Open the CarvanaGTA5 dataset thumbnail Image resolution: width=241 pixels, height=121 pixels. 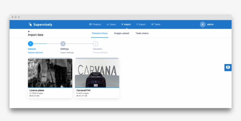click(x=97, y=73)
